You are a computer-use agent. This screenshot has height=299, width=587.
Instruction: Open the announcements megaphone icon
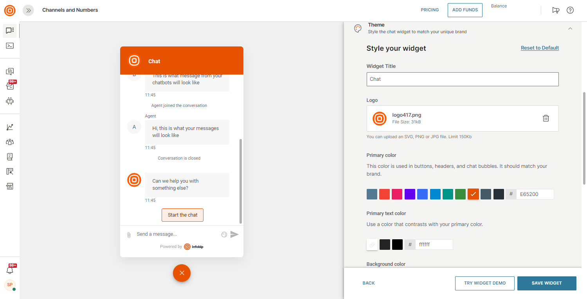click(x=556, y=10)
